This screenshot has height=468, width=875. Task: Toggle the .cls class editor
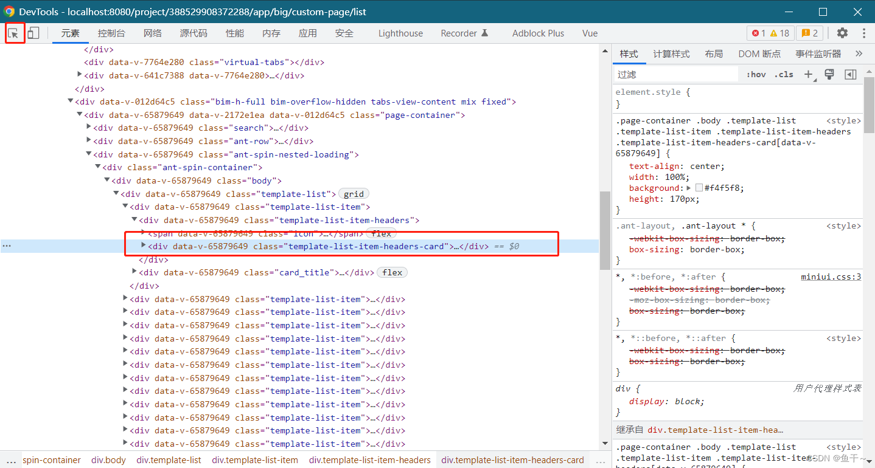(x=784, y=74)
